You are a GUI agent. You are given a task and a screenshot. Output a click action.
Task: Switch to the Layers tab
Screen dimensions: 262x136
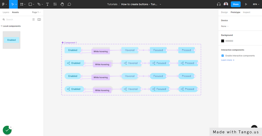(6, 12)
